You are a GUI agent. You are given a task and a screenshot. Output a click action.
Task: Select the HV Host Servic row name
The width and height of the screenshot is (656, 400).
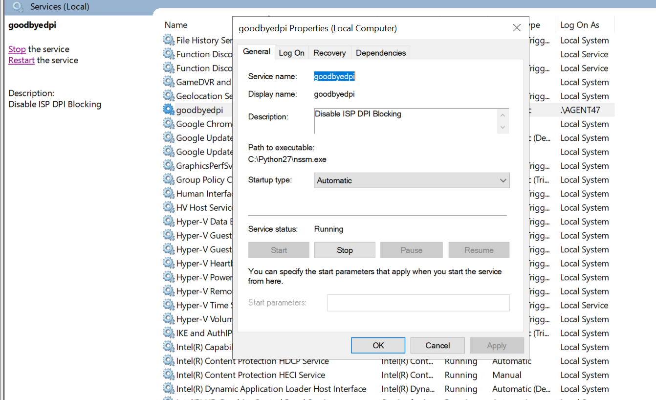[x=204, y=208]
